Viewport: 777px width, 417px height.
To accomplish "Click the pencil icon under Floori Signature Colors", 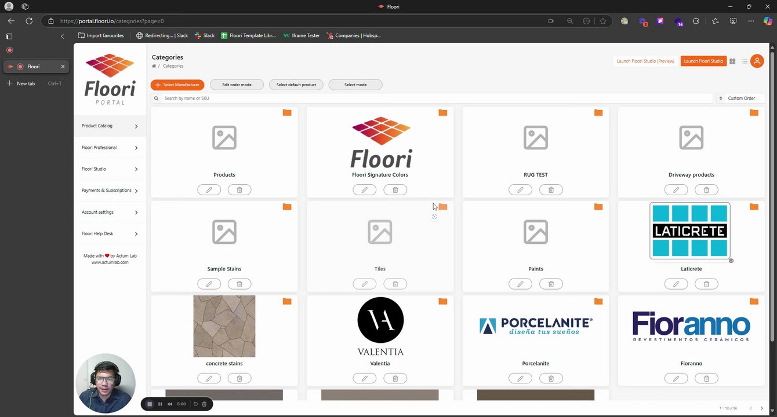I will click(365, 190).
